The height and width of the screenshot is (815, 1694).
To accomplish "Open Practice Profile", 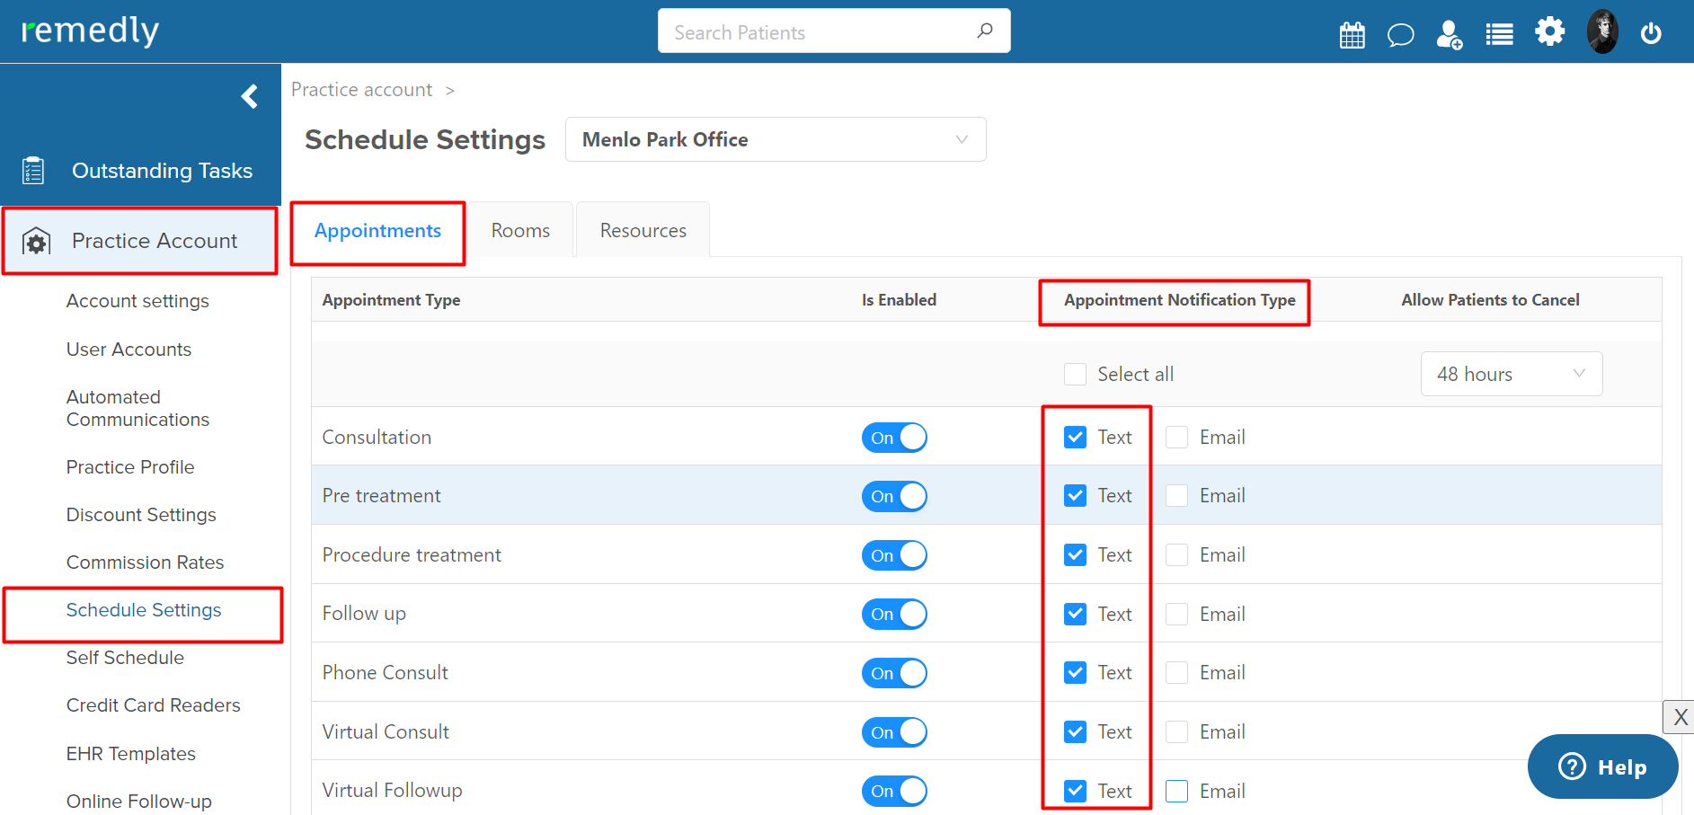I will point(130,467).
